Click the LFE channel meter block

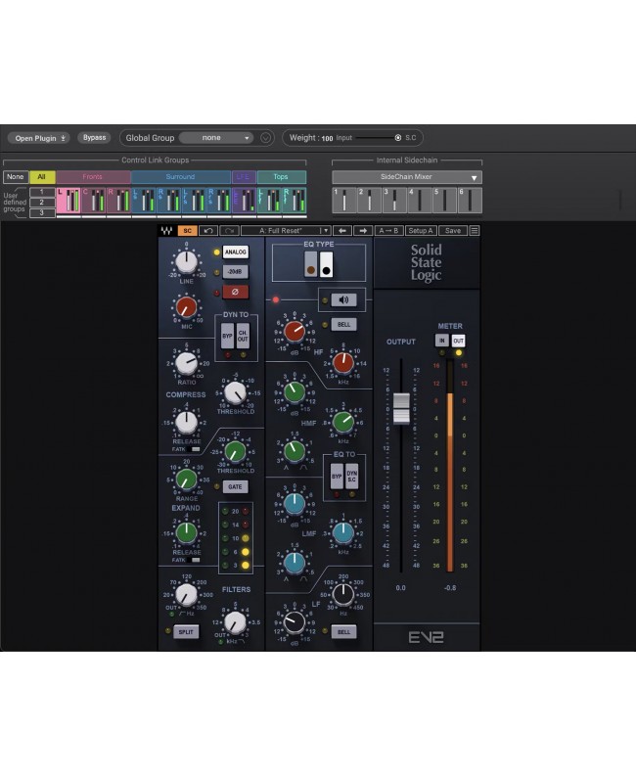click(x=245, y=201)
